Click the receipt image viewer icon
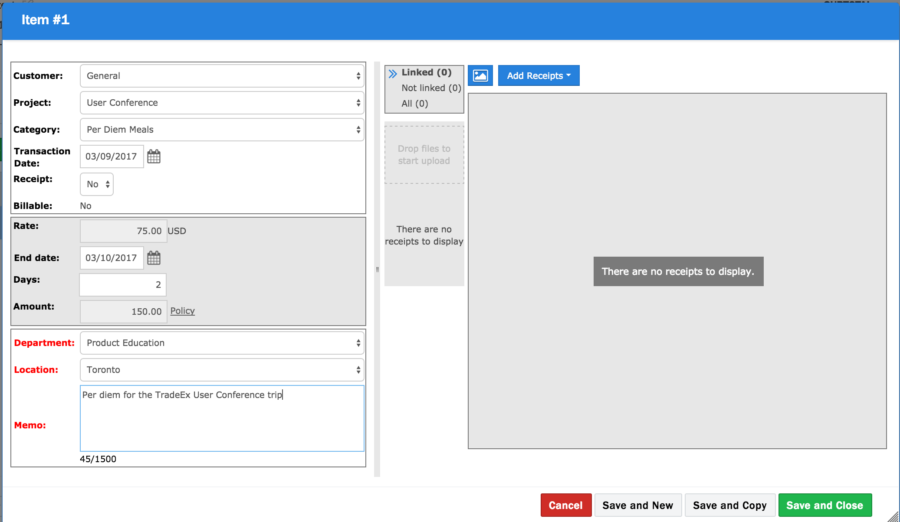This screenshot has width=900, height=522. coord(480,75)
